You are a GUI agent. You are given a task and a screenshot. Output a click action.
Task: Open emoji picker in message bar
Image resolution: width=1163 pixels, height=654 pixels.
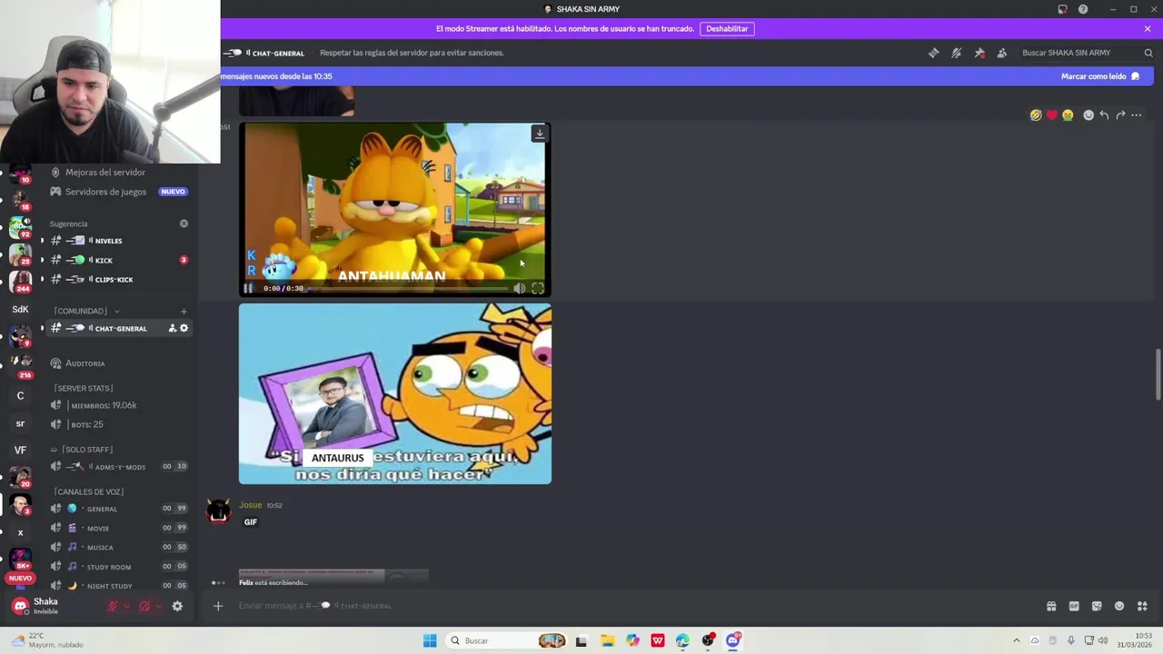pyautogui.click(x=1119, y=606)
